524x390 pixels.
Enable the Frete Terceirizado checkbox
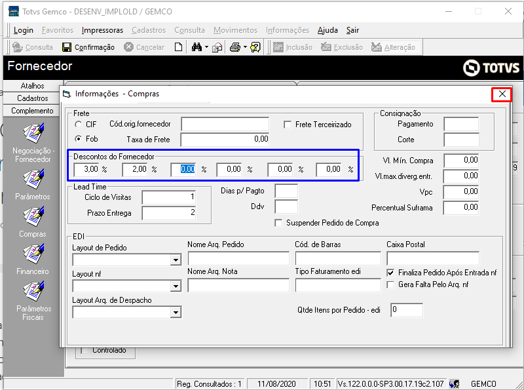pos(288,125)
